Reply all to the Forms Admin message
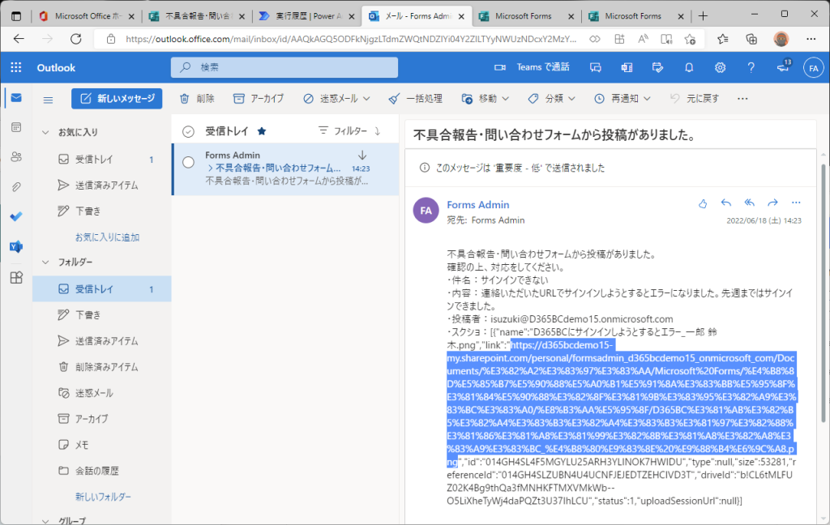The image size is (830, 525). pos(749,203)
